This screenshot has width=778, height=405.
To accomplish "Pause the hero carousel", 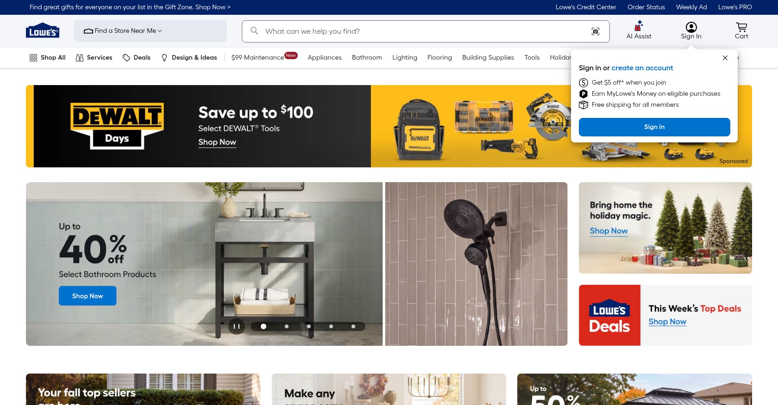I will point(237,326).
